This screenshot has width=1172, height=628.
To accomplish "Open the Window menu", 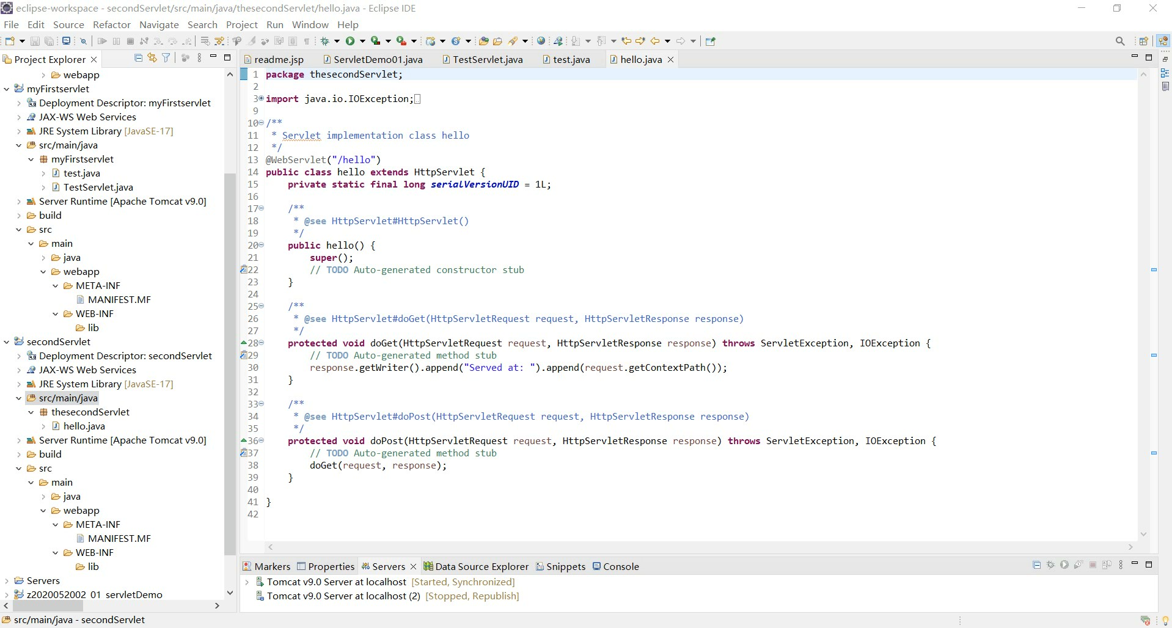I will coord(310,24).
